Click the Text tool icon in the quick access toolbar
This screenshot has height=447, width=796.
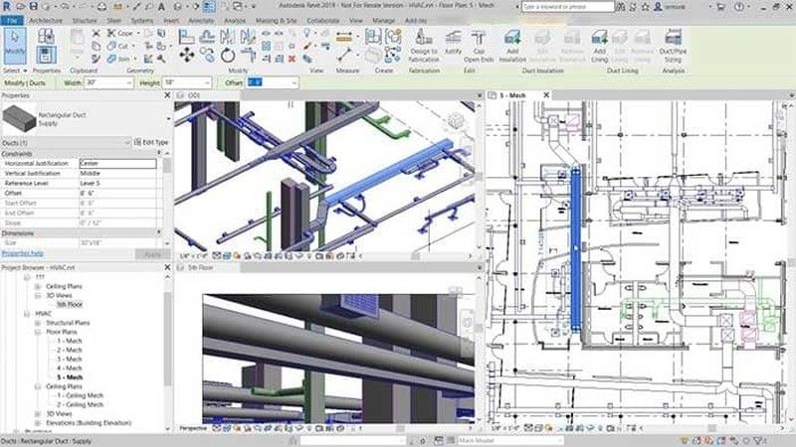click(x=161, y=7)
